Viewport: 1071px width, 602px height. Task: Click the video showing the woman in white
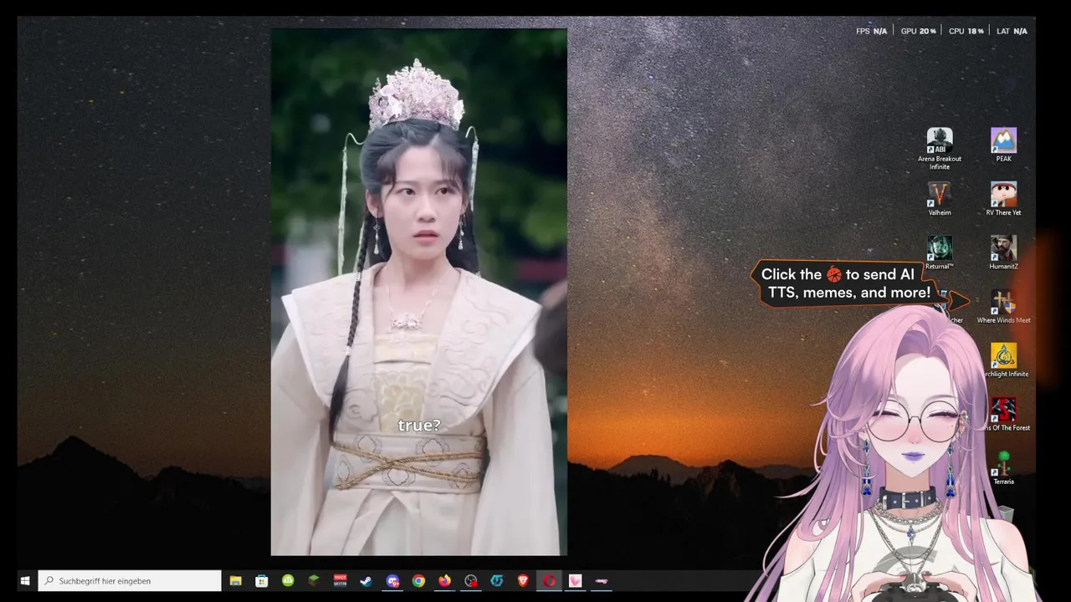click(x=419, y=292)
